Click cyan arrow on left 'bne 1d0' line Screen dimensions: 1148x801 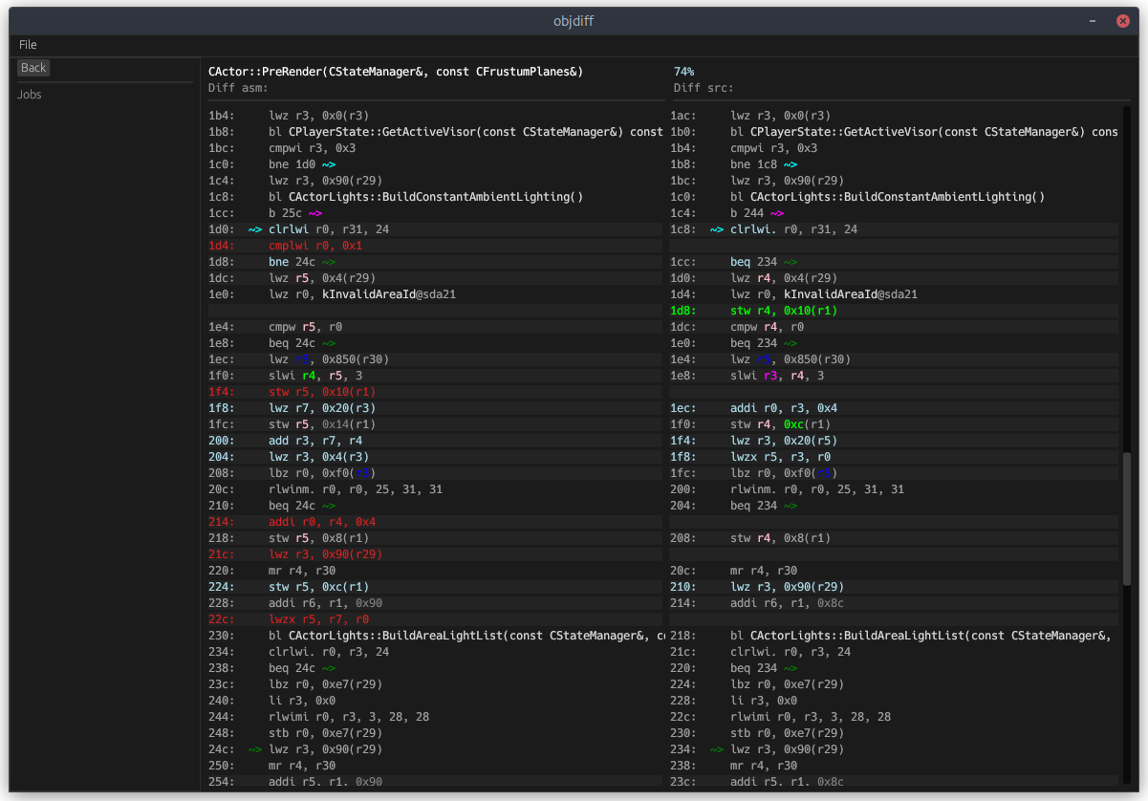point(330,164)
